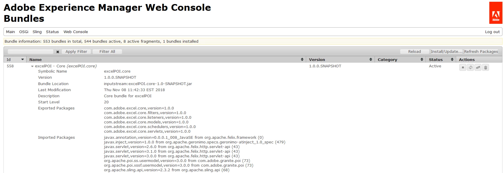
Task: Sort by Category using its sort arrows
Action: point(422,60)
